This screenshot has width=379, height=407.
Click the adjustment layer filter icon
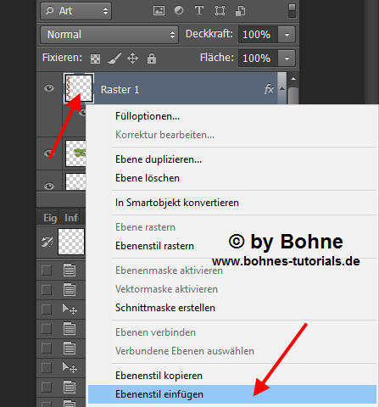point(179,11)
